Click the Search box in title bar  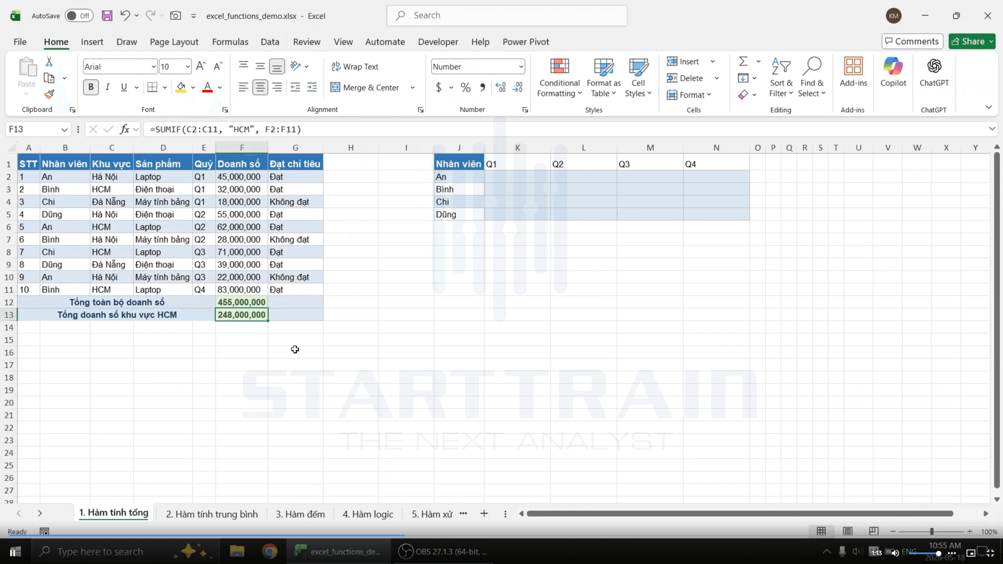506,16
